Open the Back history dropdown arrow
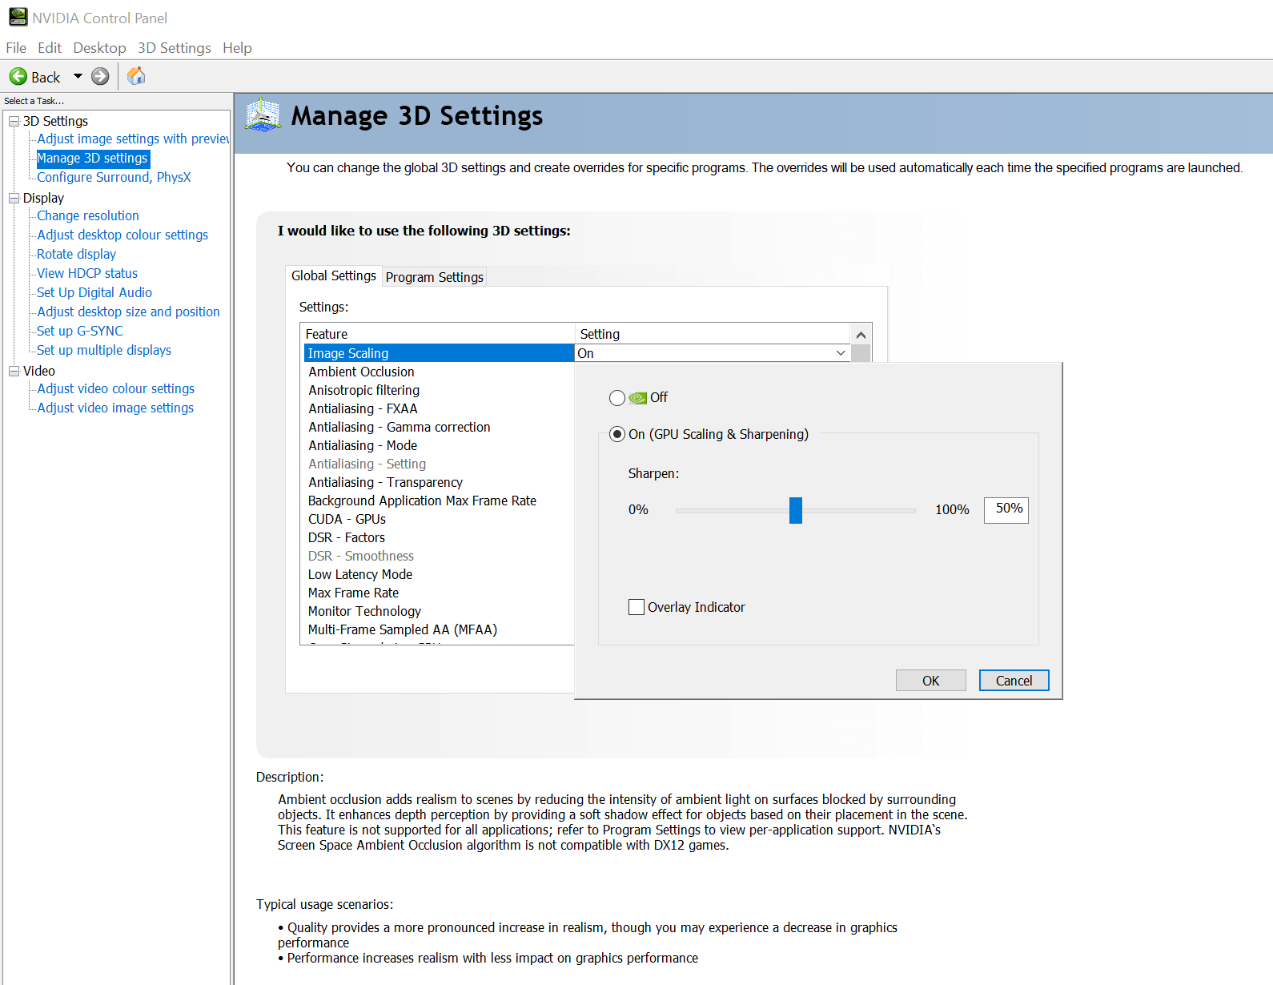This screenshot has width=1273, height=985. point(78,77)
